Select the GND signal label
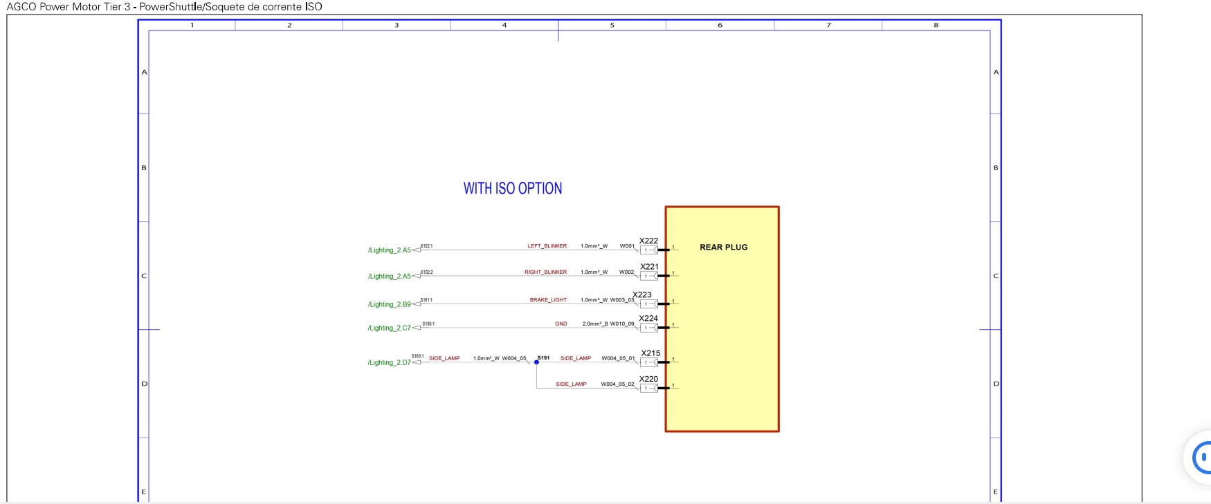 (x=561, y=324)
